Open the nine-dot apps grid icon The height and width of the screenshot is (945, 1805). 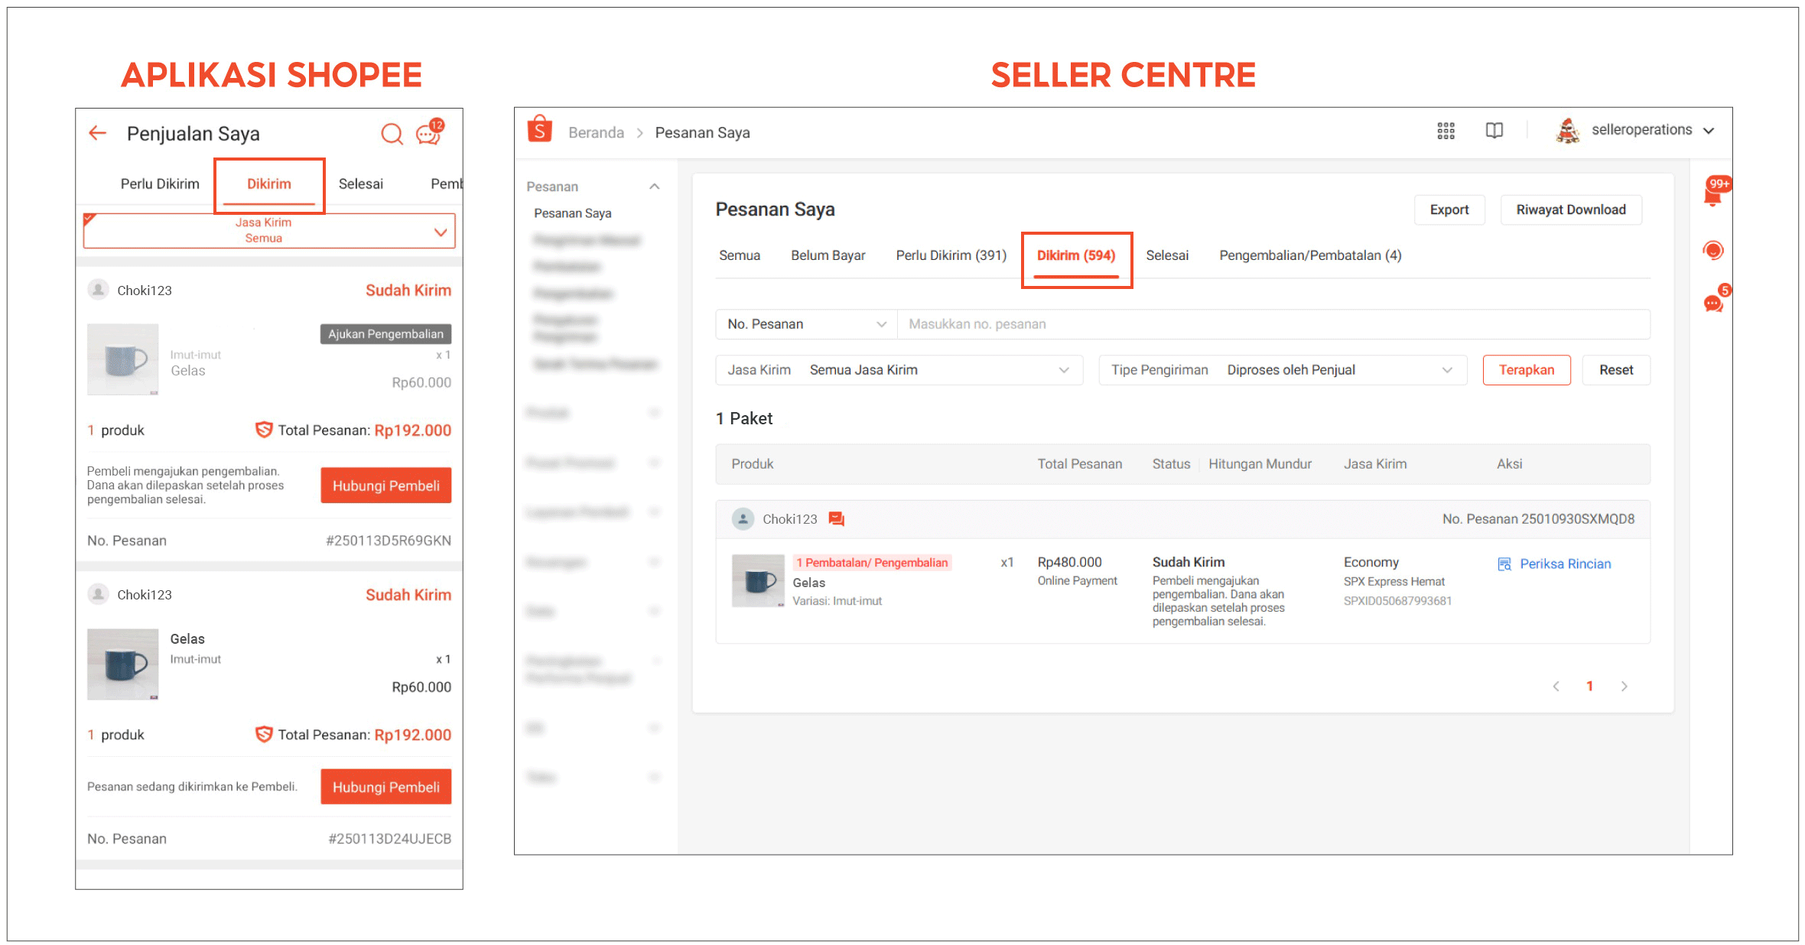(x=1446, y=131)
